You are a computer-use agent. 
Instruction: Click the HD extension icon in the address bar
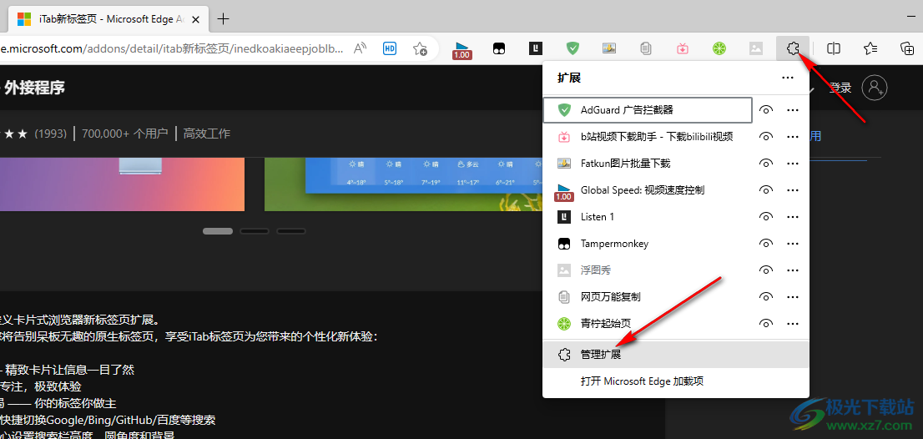click(390, 48)
